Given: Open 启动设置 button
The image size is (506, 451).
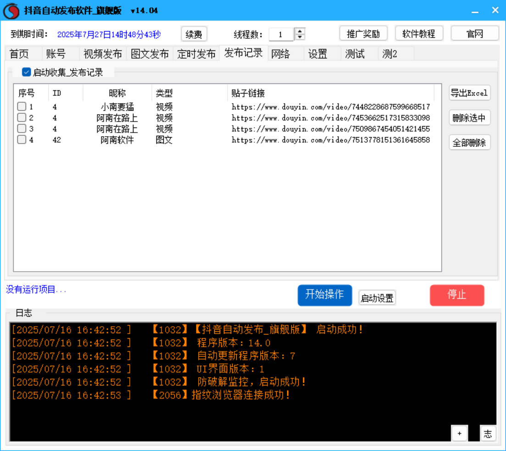Looking at the screenshot, I should (377, 298).
